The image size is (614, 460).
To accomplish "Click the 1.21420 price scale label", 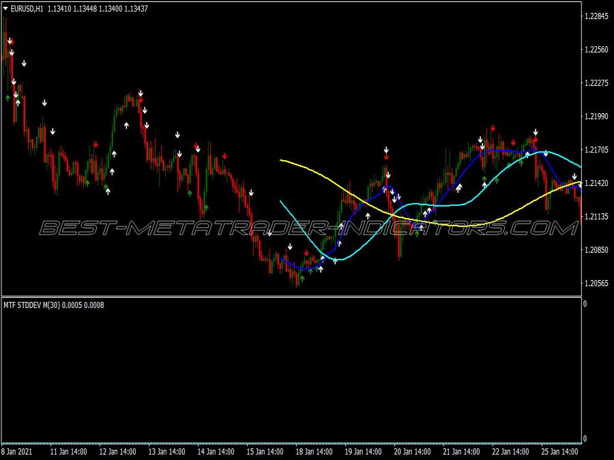I will [596, 183].
